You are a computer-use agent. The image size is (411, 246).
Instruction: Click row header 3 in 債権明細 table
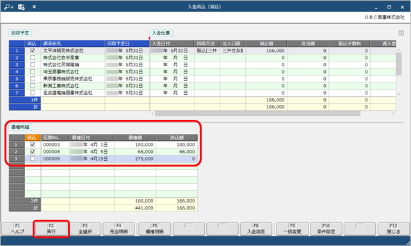pos(17,159)
